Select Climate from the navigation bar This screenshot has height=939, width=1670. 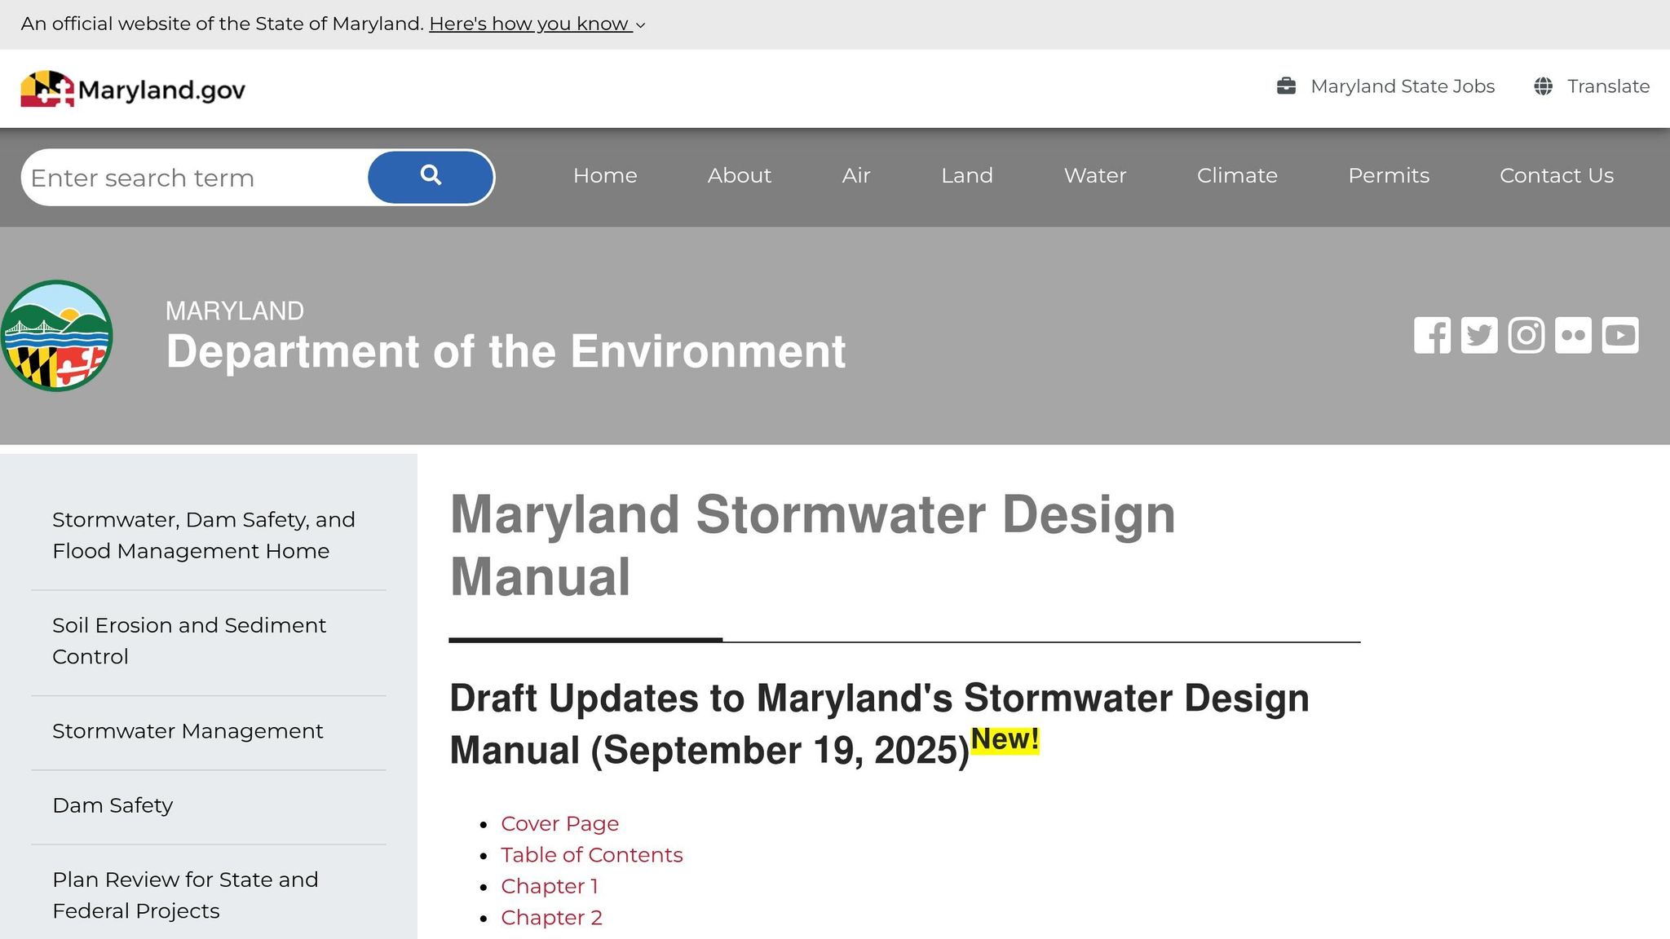(1237, 175)
